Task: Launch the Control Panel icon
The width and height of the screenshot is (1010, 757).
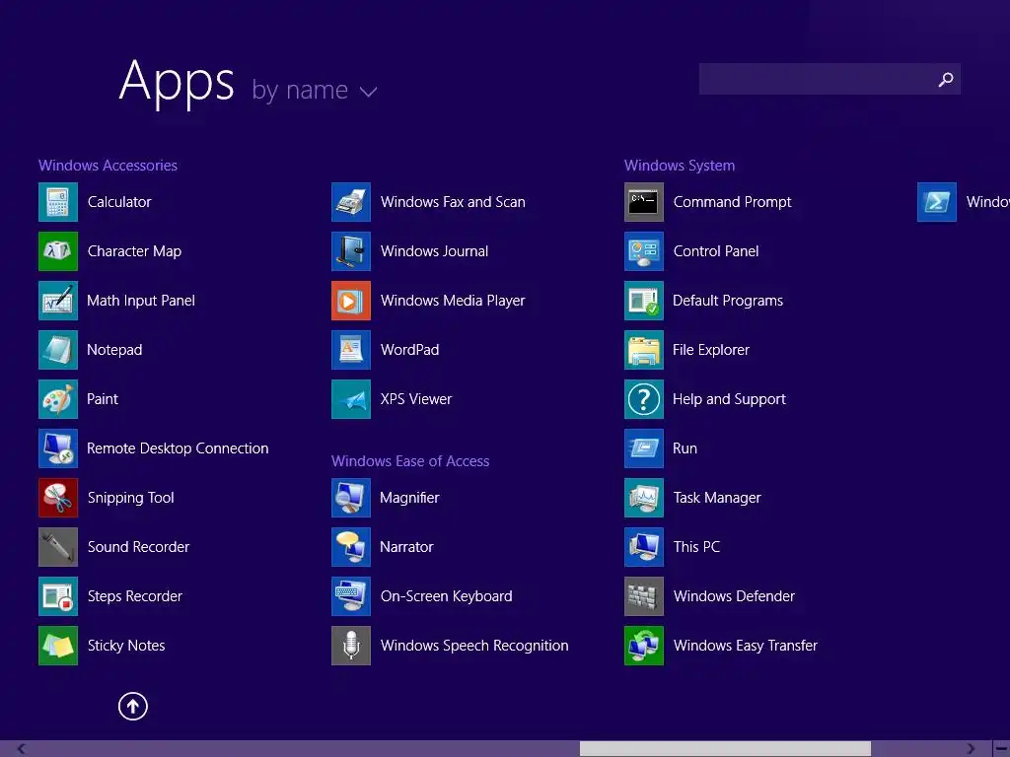Action: pos(644,251)
